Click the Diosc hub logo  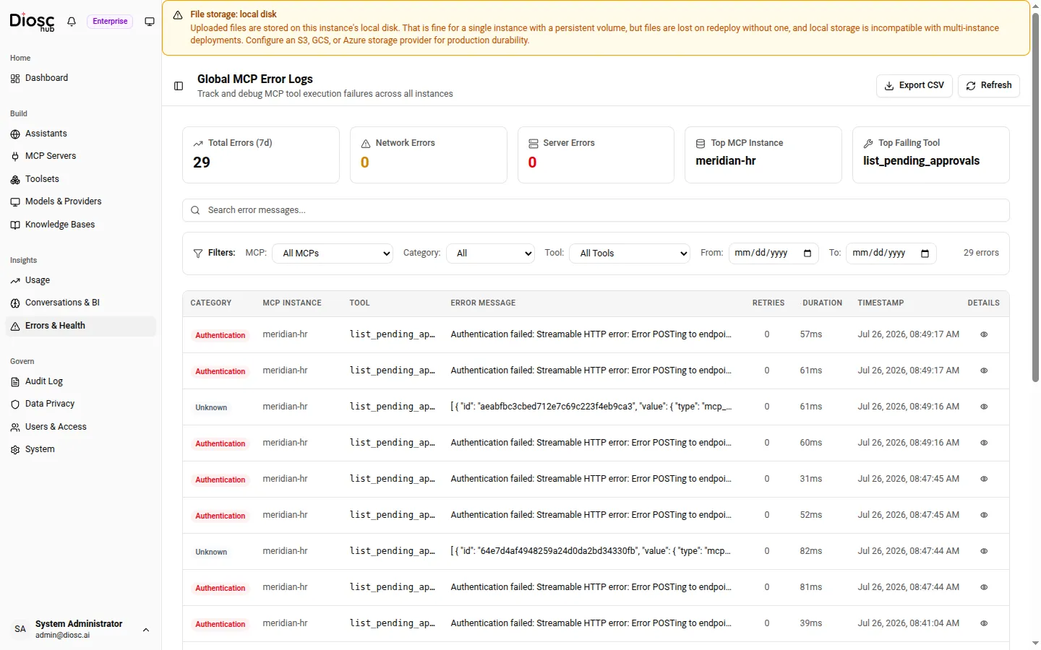(32, 22)
